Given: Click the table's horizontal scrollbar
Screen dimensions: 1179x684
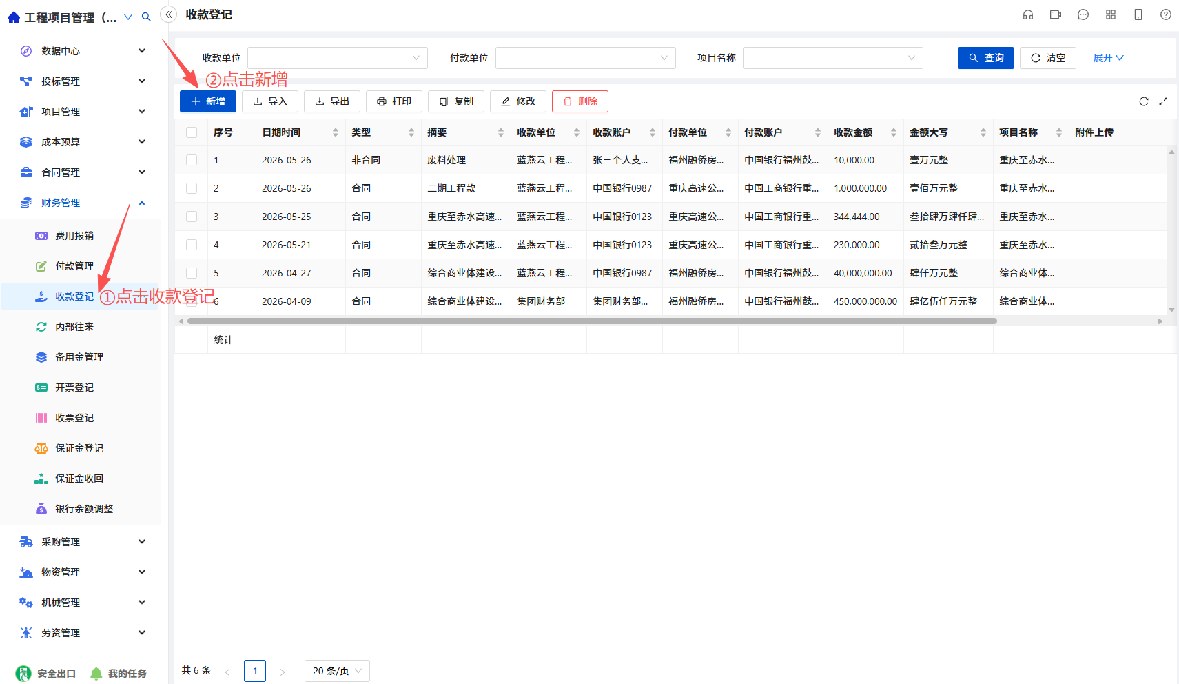Looking at the screenshot, I should pos(592,321).
